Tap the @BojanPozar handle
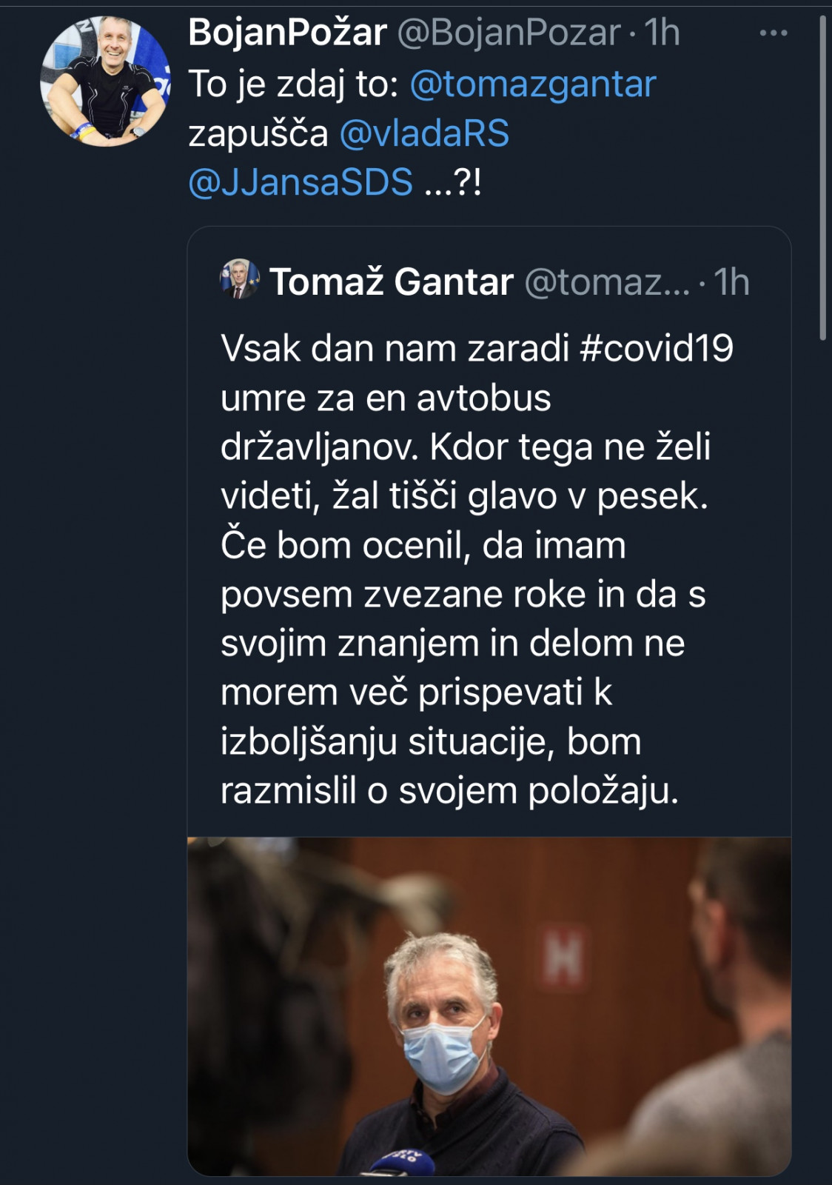 tap(509, 33)
